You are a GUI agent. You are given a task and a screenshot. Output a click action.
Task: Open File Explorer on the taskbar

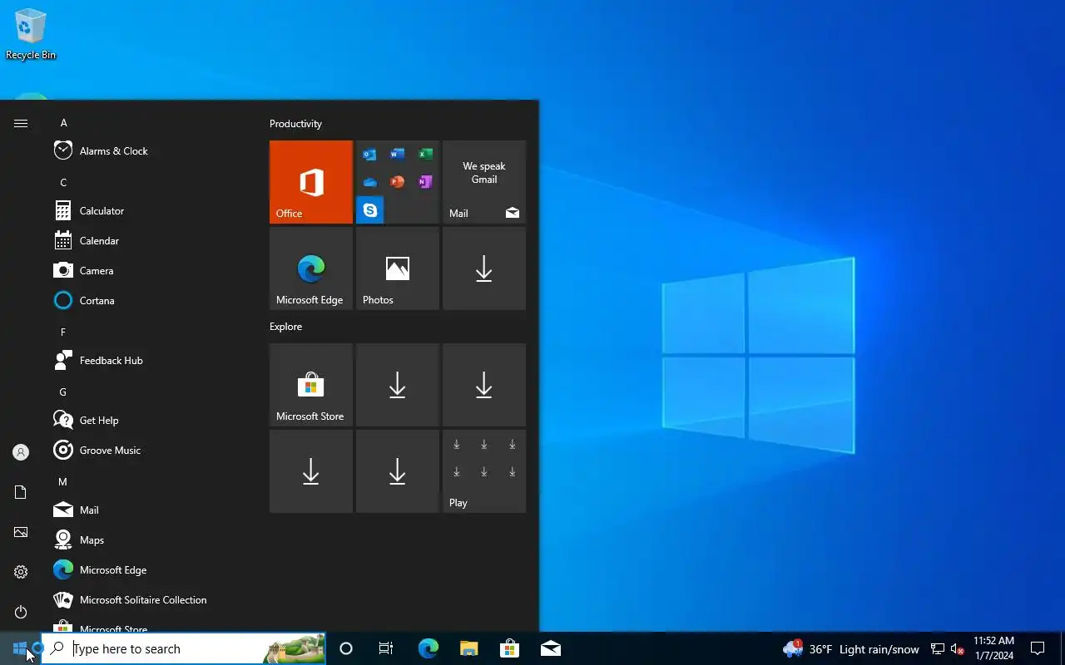point(468,648)
